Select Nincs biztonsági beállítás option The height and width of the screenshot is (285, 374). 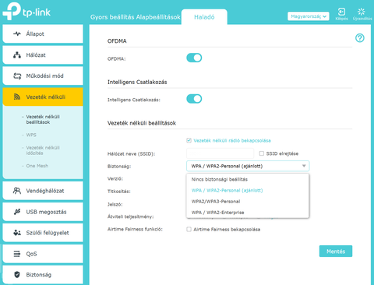248,179
